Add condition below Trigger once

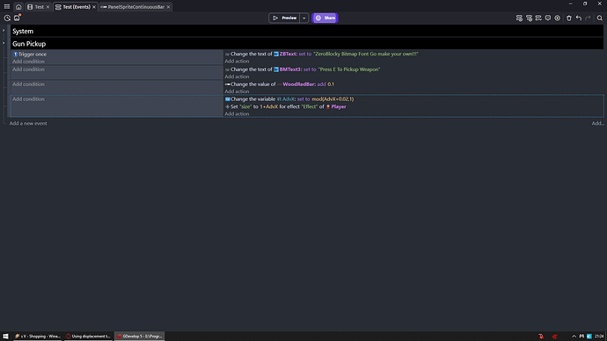pyautogui.click(x=28, y=62)
